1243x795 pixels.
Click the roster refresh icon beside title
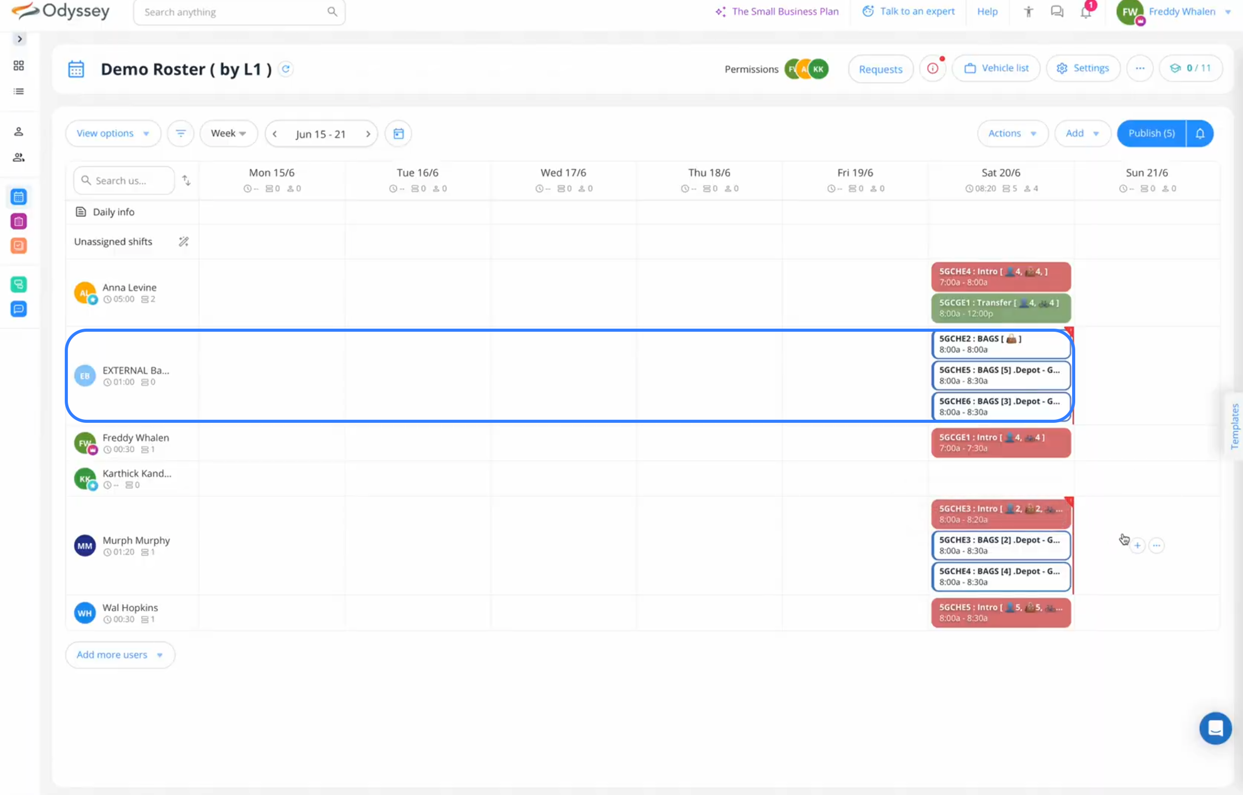point(285,69)
